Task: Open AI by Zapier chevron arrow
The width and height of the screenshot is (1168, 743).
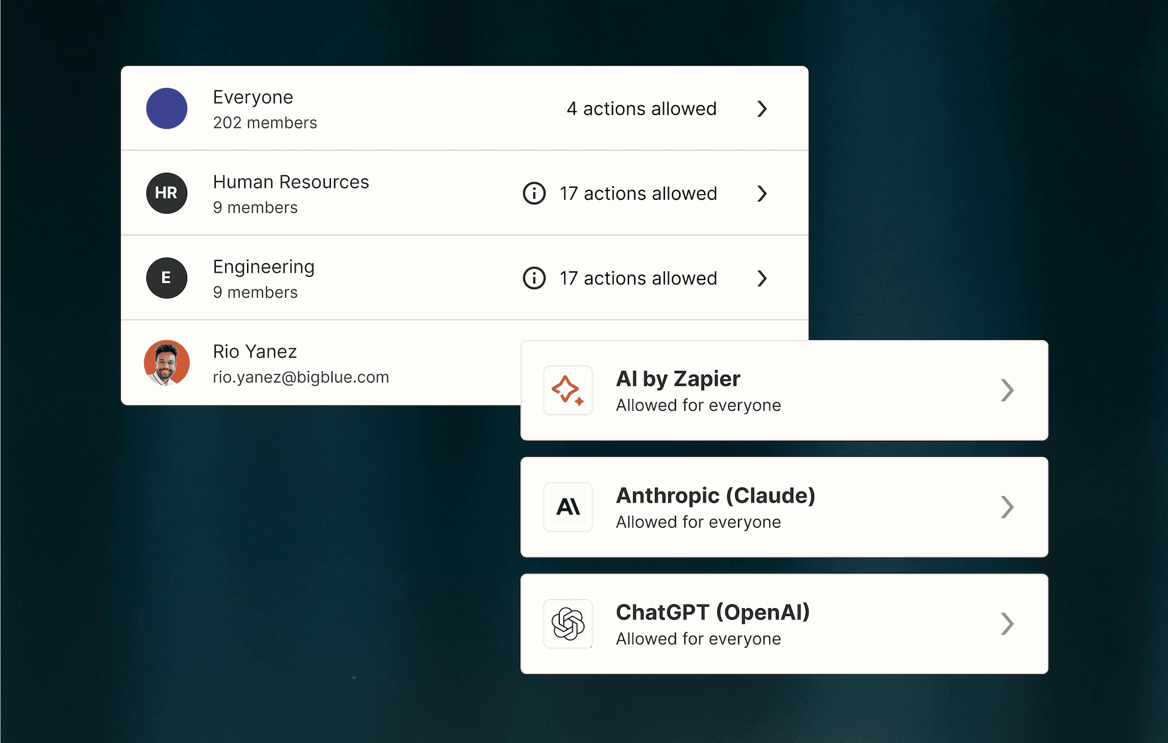Action: click(1007, 390)
